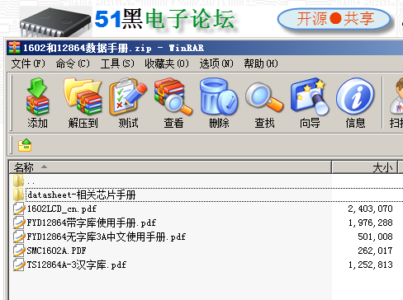Screen dimensions: 403x300
Task: Click the size value 262,017
Action: click(x=375, y=251)
